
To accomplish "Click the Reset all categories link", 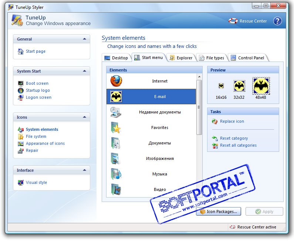I will (238, 145).
